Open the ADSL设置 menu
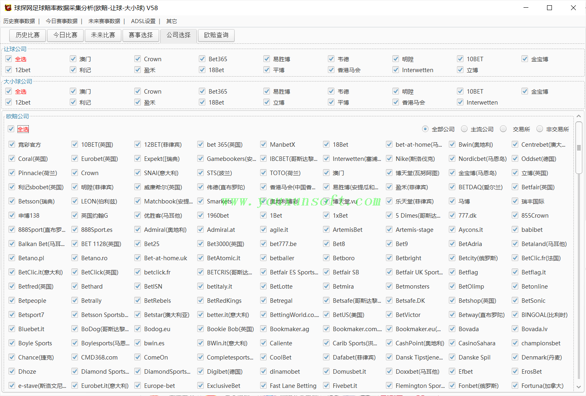 coord(143,21)
